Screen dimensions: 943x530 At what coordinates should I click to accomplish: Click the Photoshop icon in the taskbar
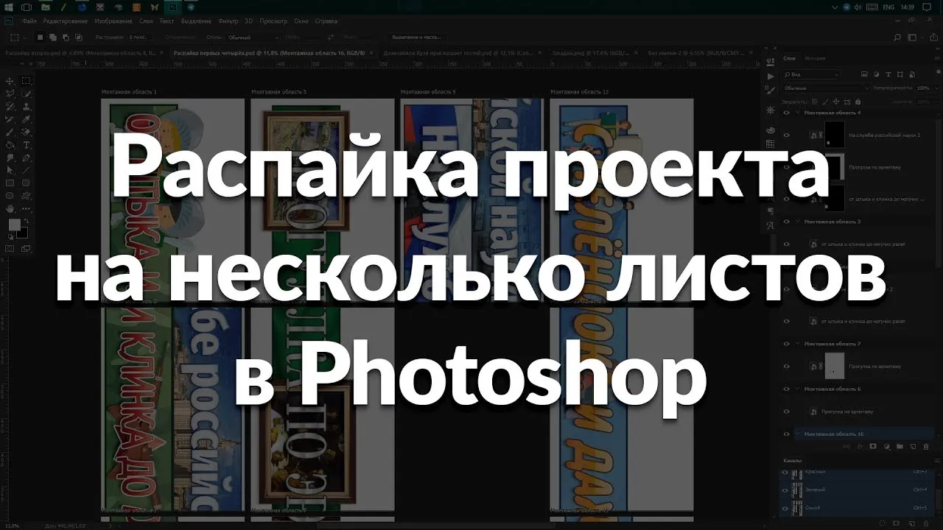[x=173, y=7]
